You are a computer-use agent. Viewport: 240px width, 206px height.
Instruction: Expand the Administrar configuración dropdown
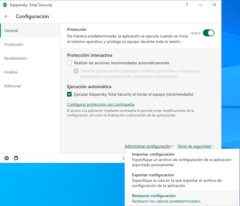pyautogui.click(x=149, y=146)
